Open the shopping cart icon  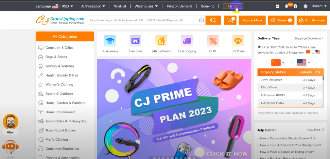coord(230,20)
